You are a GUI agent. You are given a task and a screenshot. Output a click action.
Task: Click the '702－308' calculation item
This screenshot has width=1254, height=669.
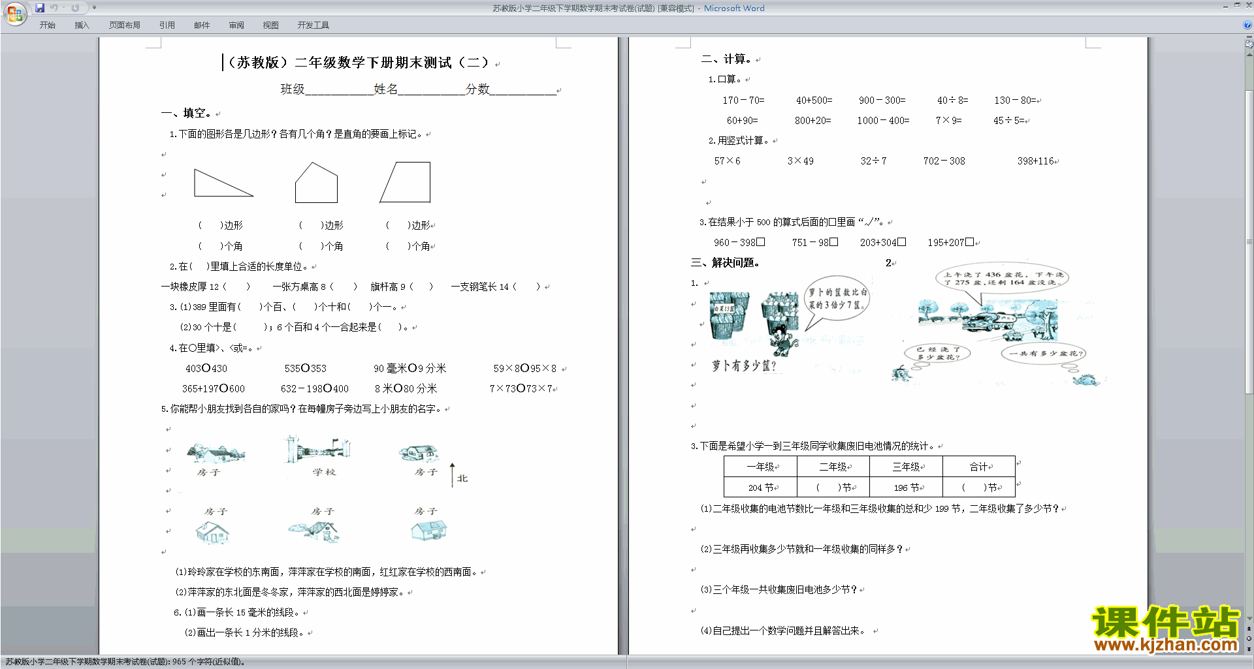click(x=944, y=161)
